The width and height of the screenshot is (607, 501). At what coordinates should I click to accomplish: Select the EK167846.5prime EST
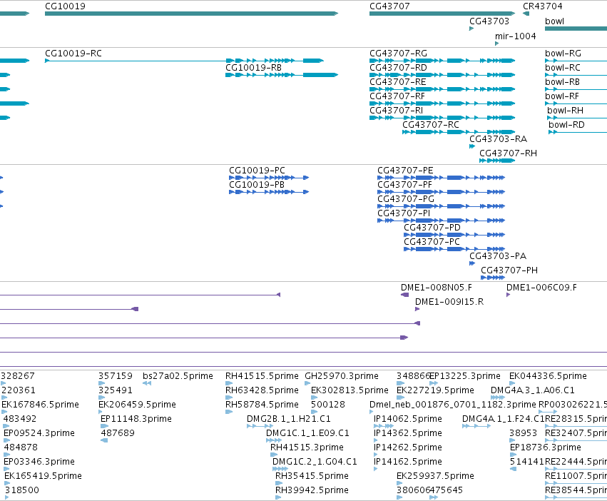tap(4, 412)
